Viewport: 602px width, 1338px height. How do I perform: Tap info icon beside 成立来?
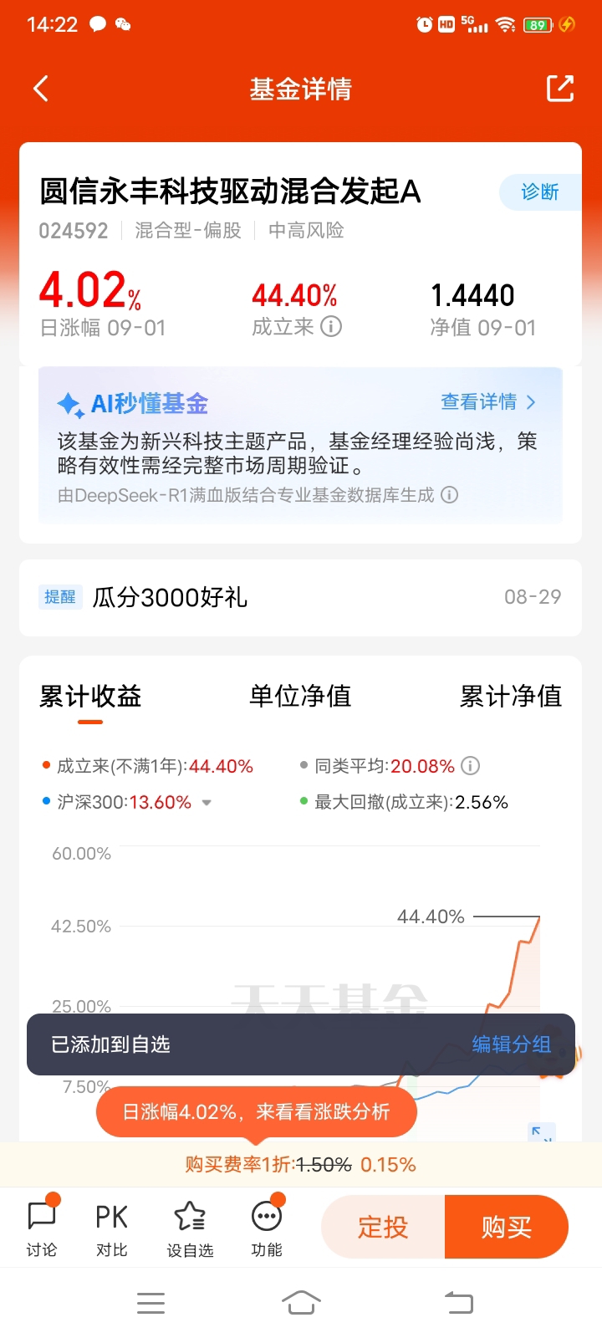pyautogui.click(x=332, y=327)
